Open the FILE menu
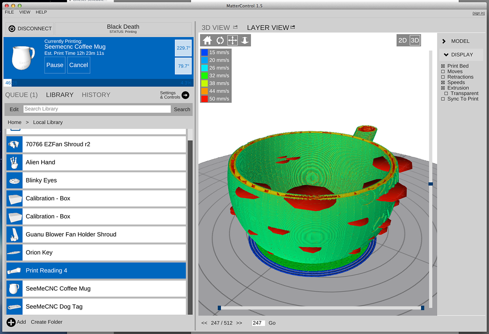489x334 pixels. click(x=9, y=12)
